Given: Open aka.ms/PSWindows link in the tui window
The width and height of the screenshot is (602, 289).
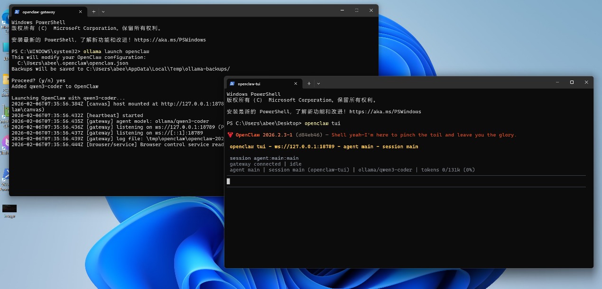Looking at the screenshot, I should coord(385,112).
